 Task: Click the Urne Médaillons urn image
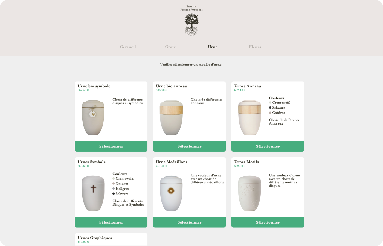pos(171,193)
